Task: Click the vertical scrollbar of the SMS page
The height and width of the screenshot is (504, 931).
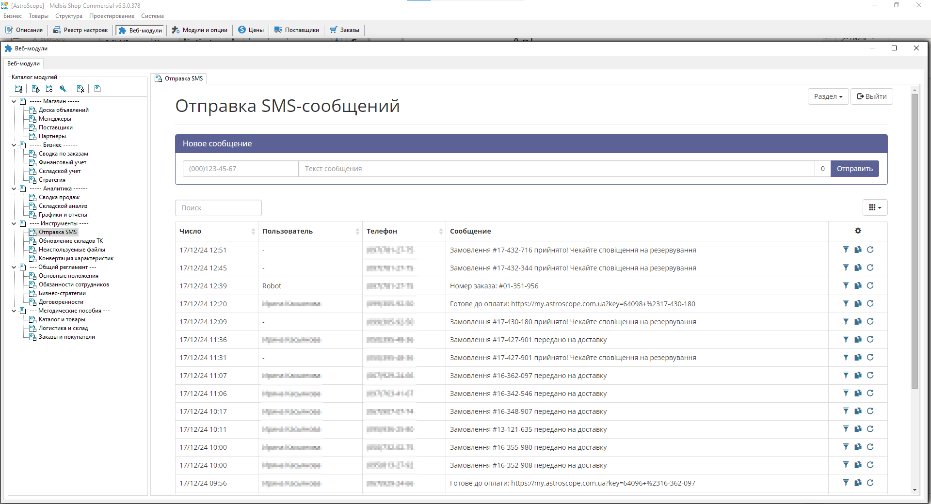Action: (915, 241)
